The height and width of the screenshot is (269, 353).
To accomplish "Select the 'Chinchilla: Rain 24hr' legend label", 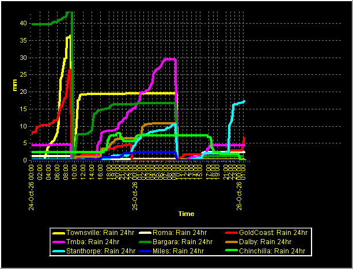I will [272, 251].
